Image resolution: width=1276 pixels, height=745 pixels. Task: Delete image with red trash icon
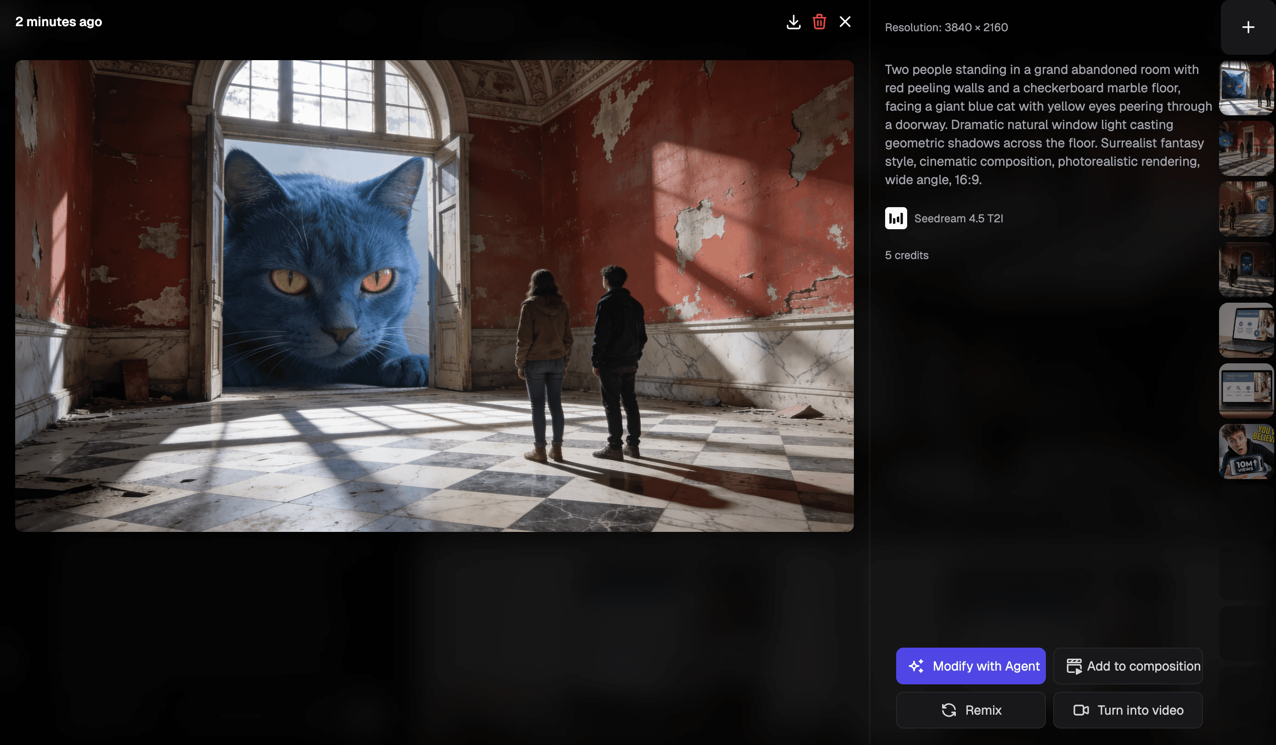click(x=819, y=22)
